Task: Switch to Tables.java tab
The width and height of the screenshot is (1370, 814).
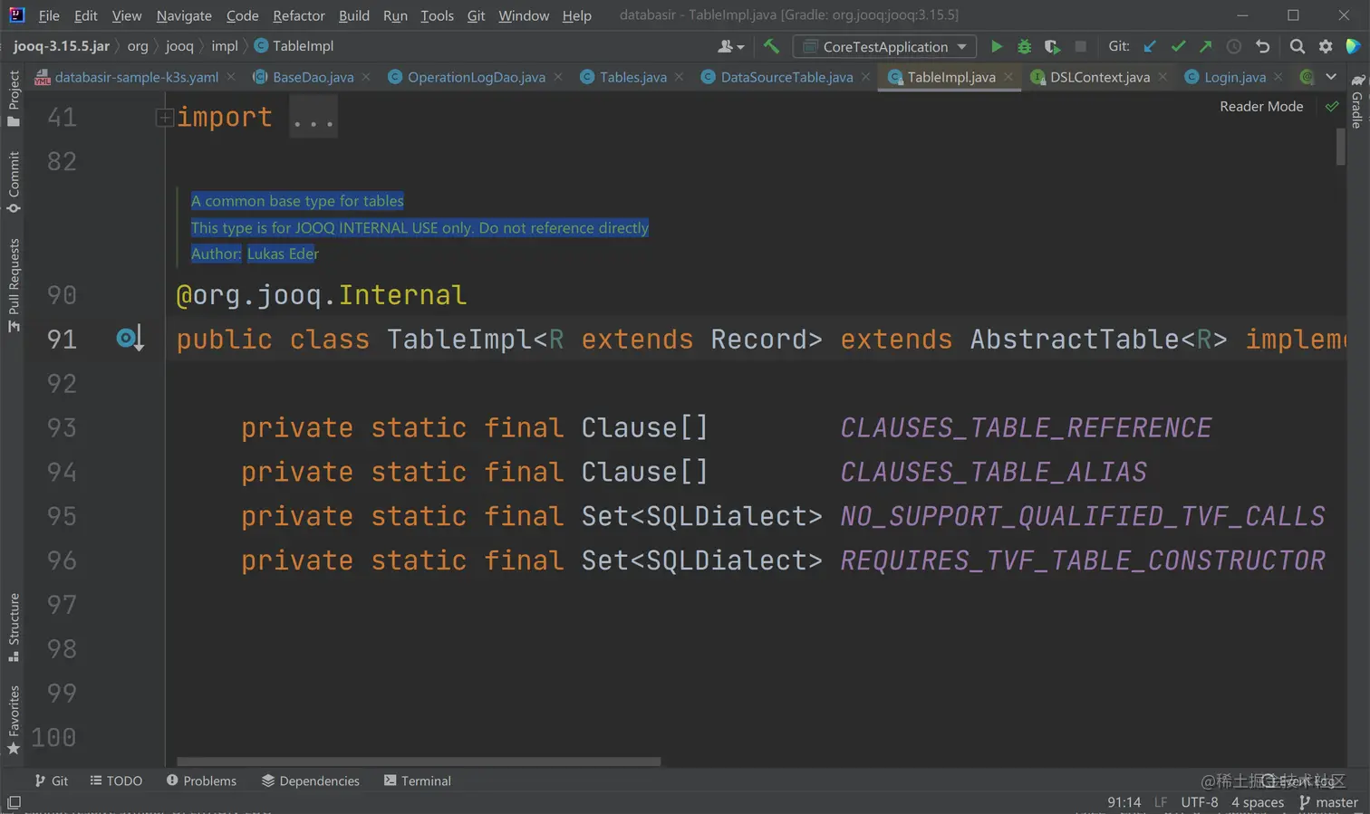Action: [x=632, y=77]
